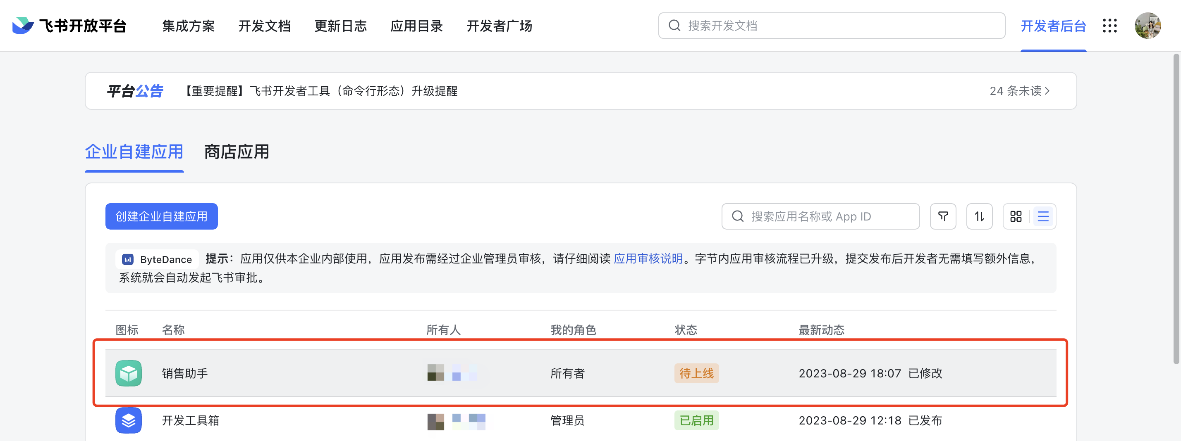The width and height of the screenshot is (1181, 441).
Task: Click 创建企业自建应用 button
Action: click(161, 216)
